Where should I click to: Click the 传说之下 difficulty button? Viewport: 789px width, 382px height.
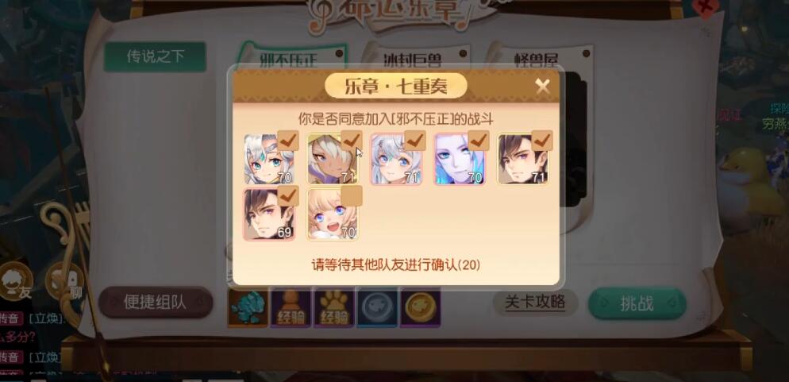tap(155, 57)
